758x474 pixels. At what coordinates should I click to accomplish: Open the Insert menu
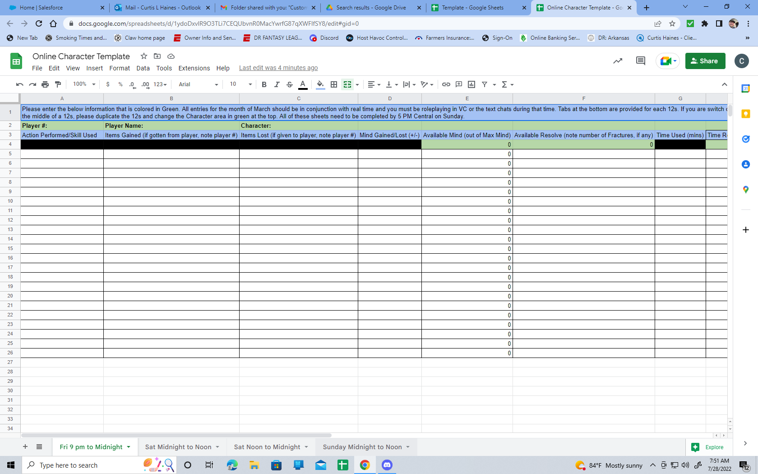pyautogui.click(x=94, y=68)
